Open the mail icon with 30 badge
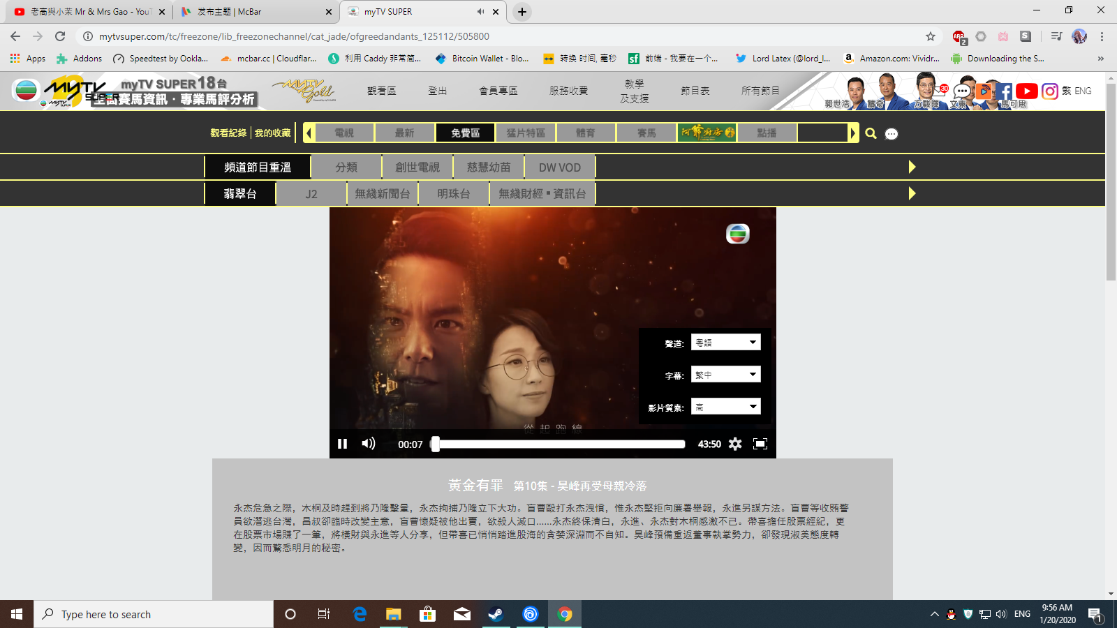 point(940,91)
